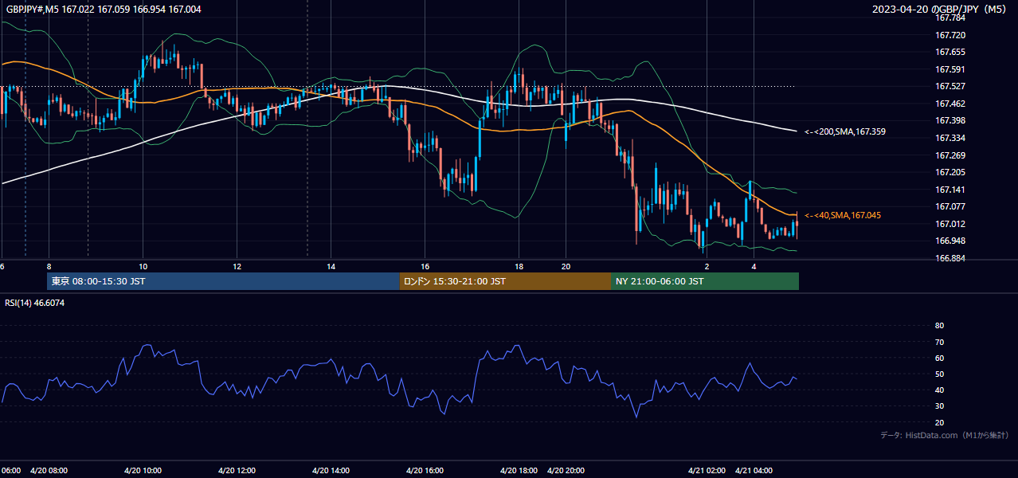Click the 200 SMA label 167.359
This screenshot has width=1018, height=478.
844,131
